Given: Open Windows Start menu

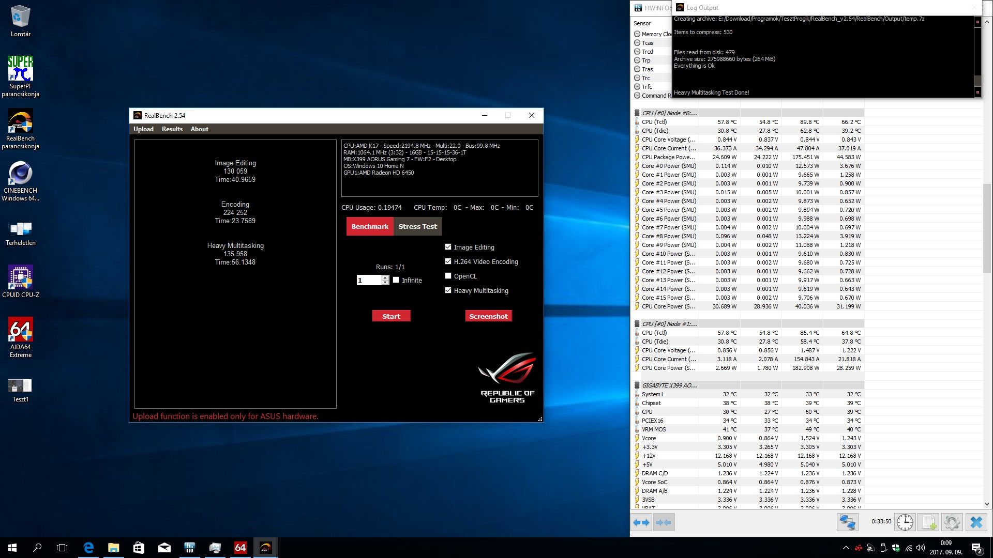Looking at the screenshot, I should click(x=12, y=548).
